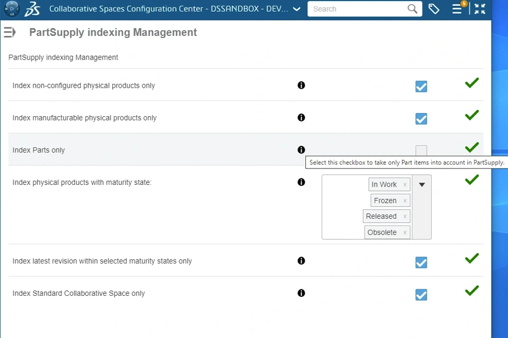Show info for Index latest revision setting

pos(301,261)
